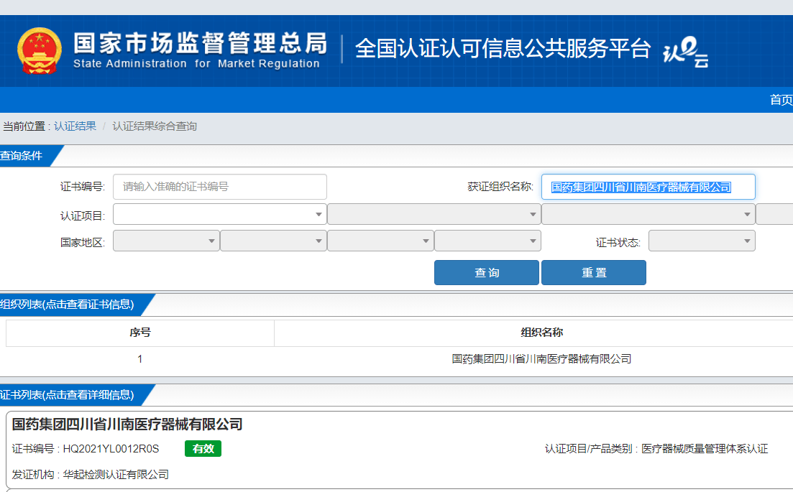Click the 重置 reset button
The height and width of the screenshot is (492, 793).
pos(594,273)
